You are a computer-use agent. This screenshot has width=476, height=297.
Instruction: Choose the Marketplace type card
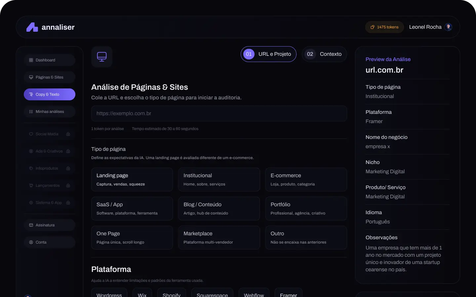219,238
